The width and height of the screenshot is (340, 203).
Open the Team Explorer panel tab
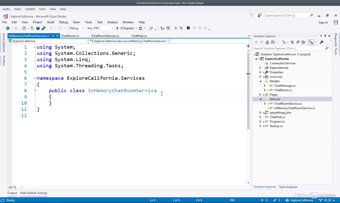pyautogui.click(x=288, y=187)
